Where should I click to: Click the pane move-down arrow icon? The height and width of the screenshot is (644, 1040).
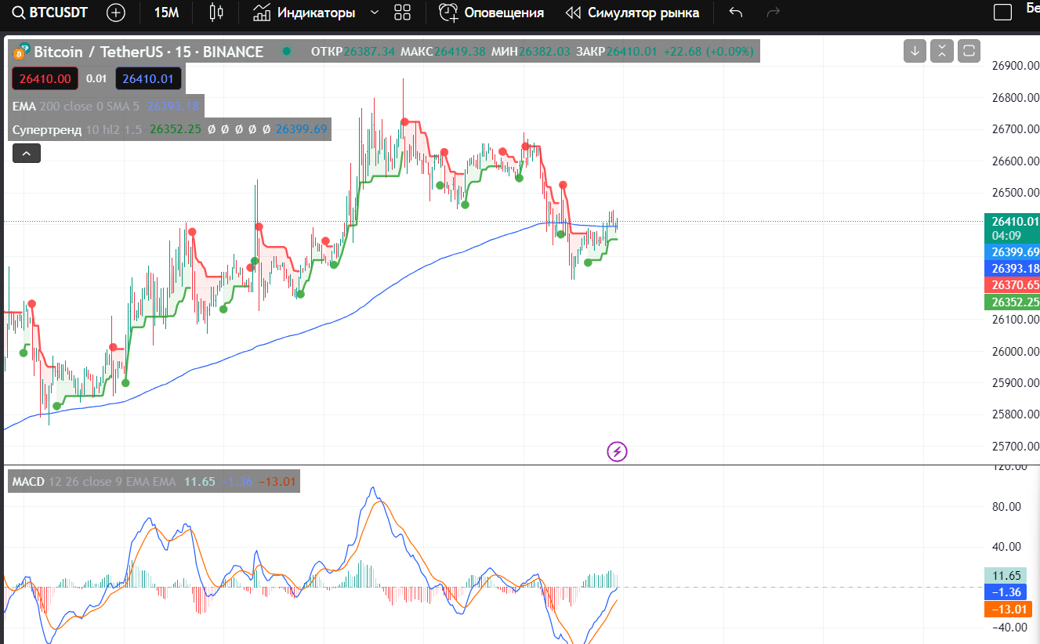point(915,51)
